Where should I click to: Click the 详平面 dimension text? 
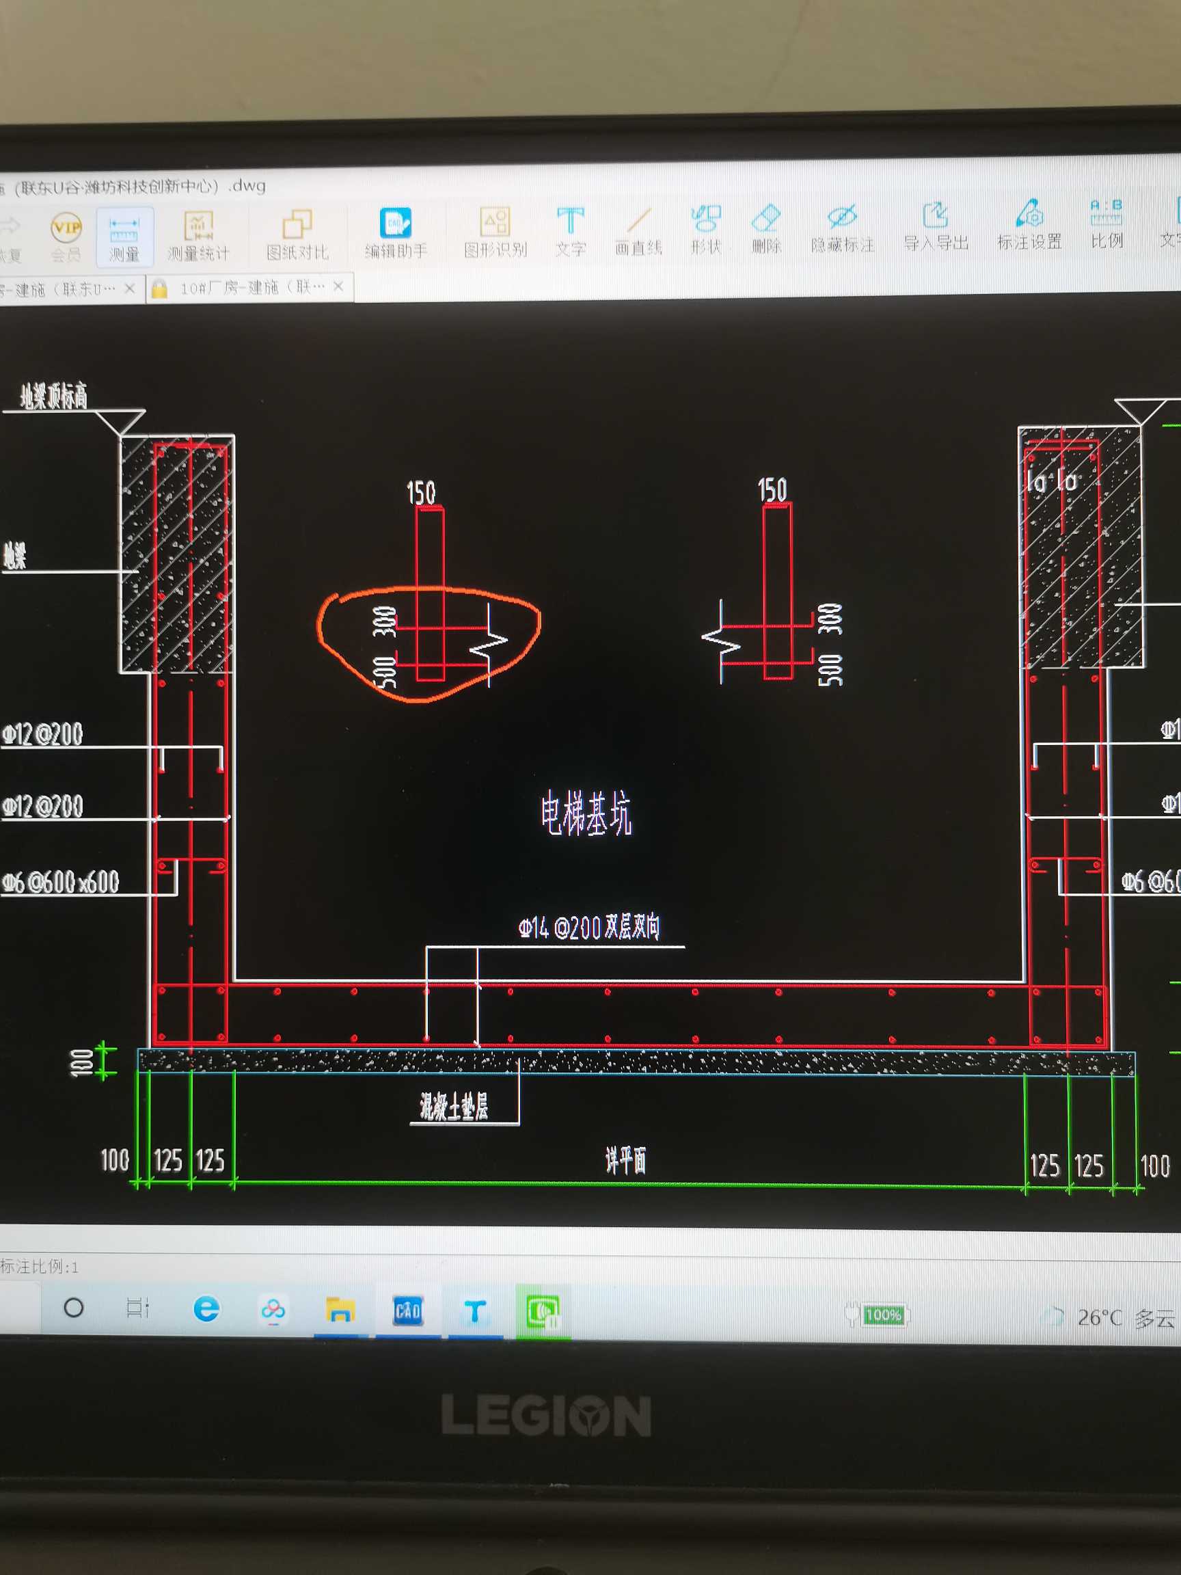coord(627,1161)
